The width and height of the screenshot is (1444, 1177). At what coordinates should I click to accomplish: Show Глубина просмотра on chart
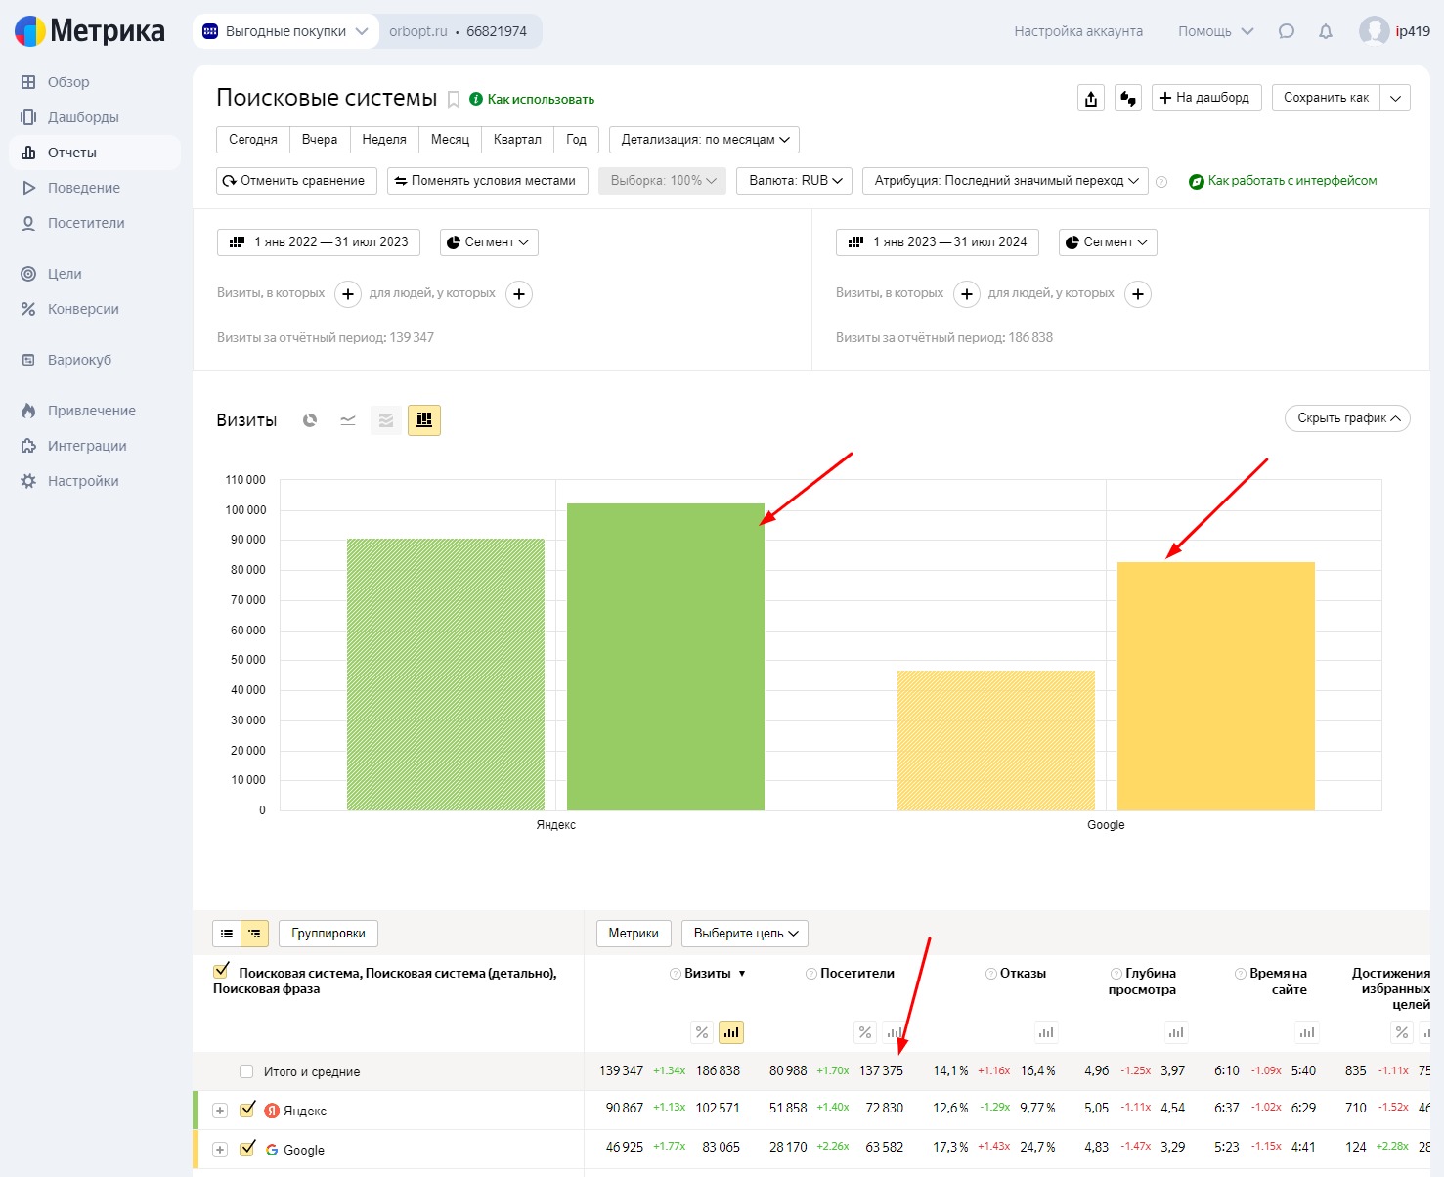tap(1176, 1032)
